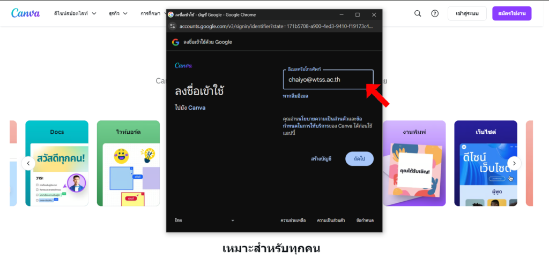Open the เว็บไซต์ design card
The height and width of the screenshot is (267, 549).
[486, 163]
